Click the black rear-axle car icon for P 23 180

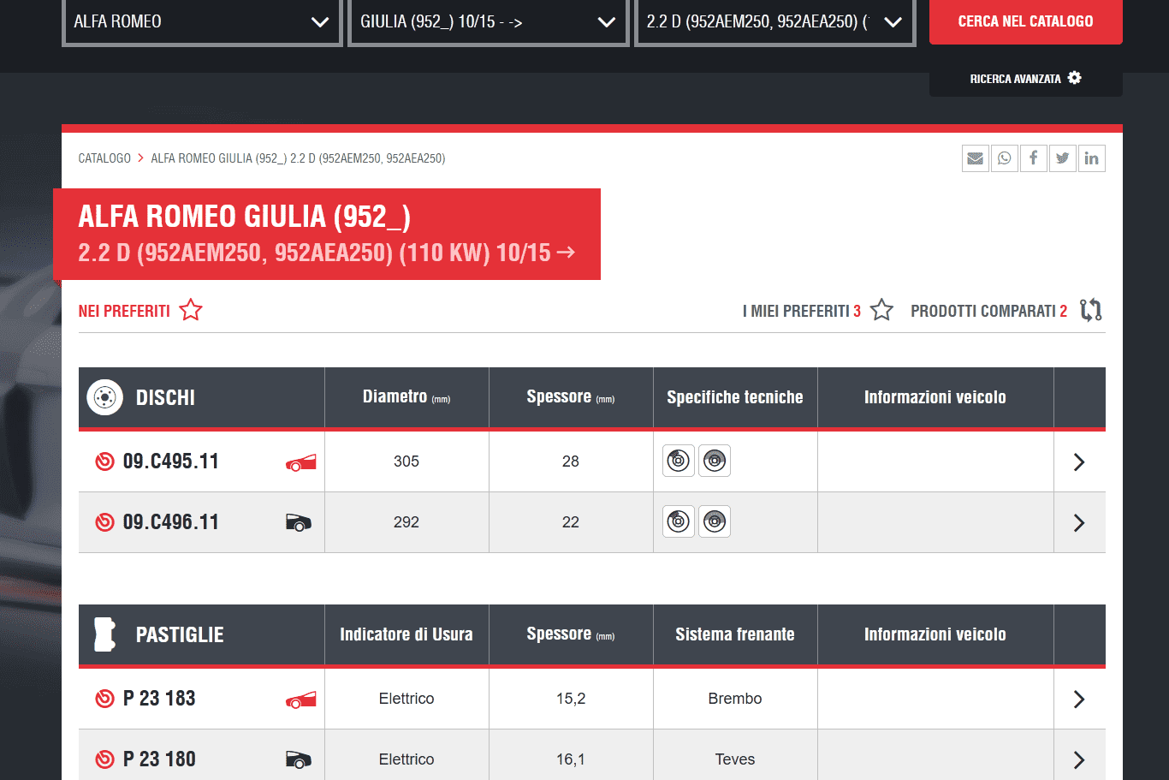click(299, 759)
